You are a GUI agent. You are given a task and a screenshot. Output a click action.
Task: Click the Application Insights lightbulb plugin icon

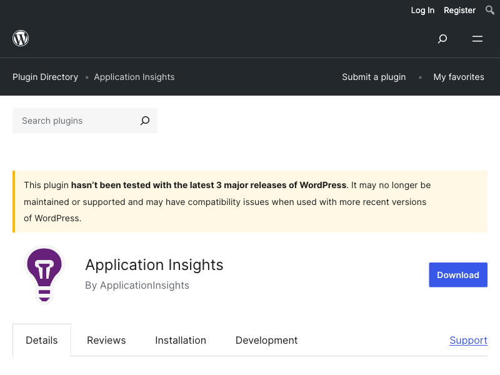coord(44,275)
